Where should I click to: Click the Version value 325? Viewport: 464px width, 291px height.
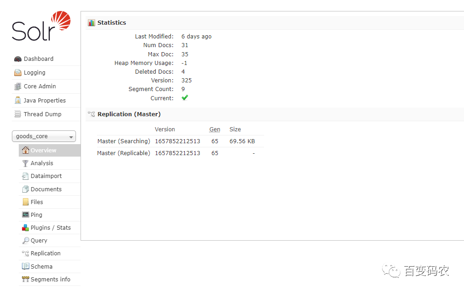coord(186,80)
